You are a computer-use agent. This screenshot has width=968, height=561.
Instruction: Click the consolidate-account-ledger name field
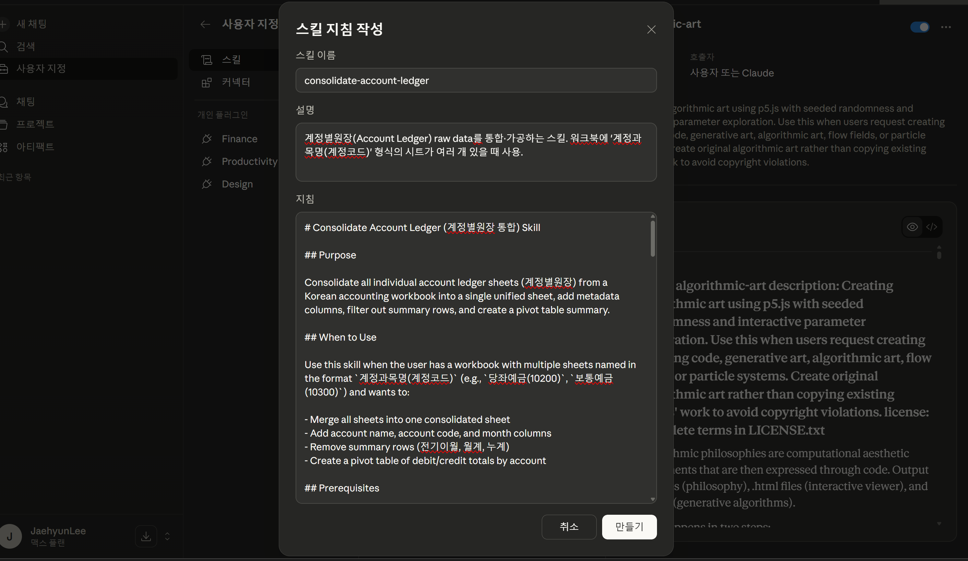[x=476, y=80]
